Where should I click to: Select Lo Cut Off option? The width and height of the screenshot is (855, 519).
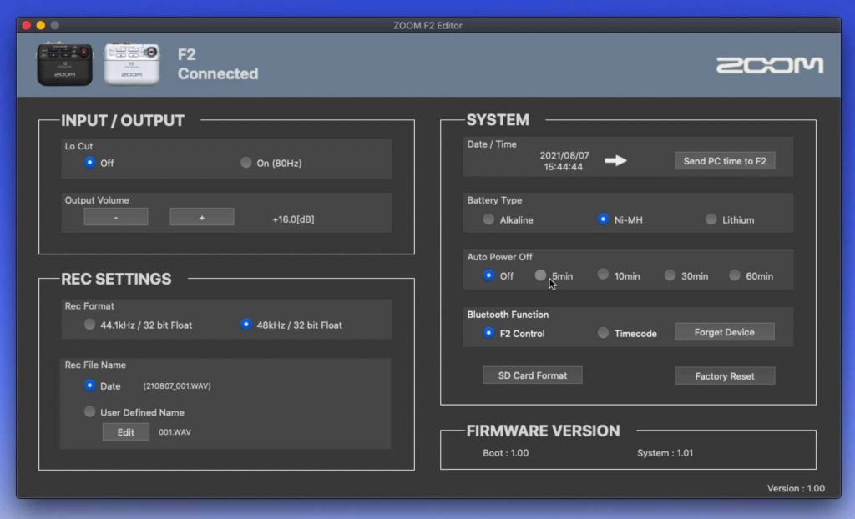[x=90, y=163]
